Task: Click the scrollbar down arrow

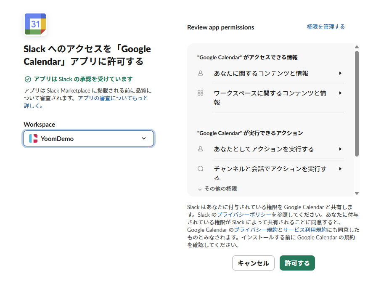Action: click(x=357, y=194)
